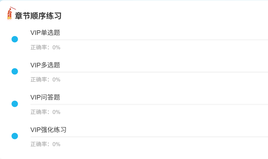
Task: Start the VIP强化练习 chapter
Action: click(x=48, y=130)
